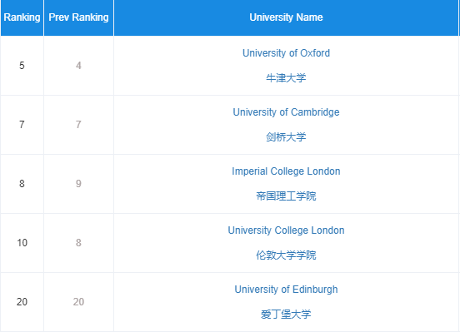The height and width of the screenshot is (332, 460).
Task: Click the University Name column header
Action: (x=286, y=17)
